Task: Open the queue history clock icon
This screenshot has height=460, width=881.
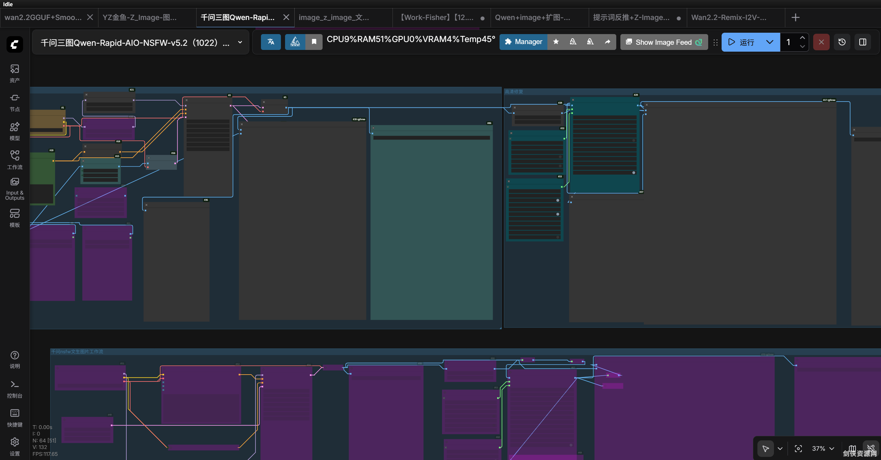Action: [x=842, y=42]
